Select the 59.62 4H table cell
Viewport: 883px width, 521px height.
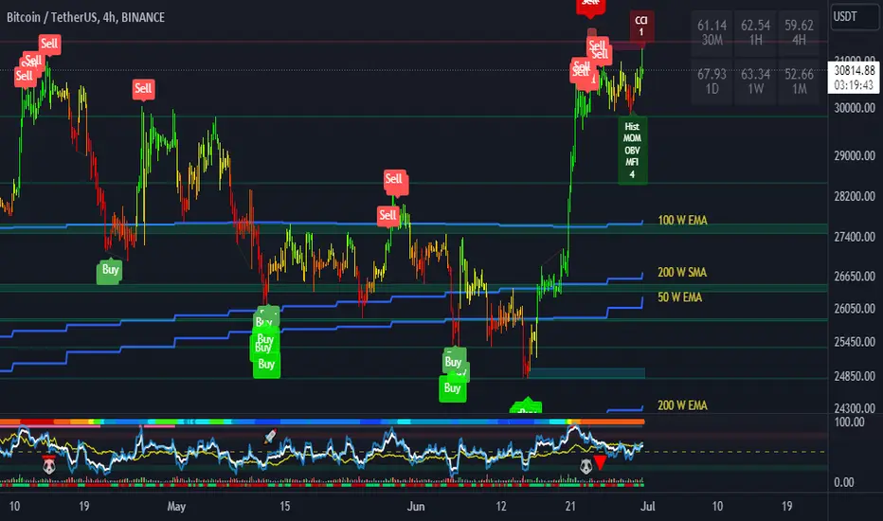tap(799, 32)
